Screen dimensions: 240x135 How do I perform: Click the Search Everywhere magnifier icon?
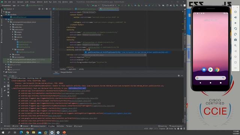coord(181,5)
